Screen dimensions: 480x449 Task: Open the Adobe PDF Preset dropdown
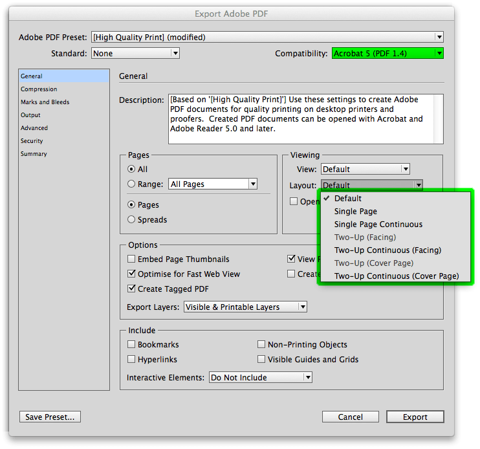coord(267,38)
